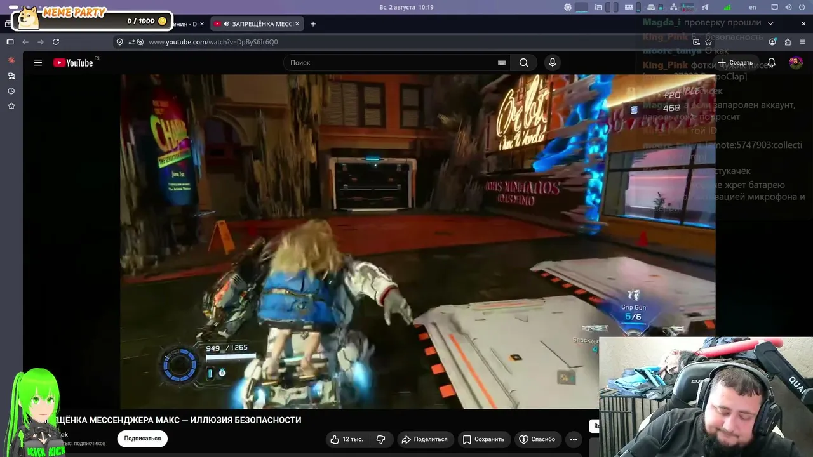The image size is (813, 457).
Task: Open the green network signal indicator
Action: click(728, 7)
